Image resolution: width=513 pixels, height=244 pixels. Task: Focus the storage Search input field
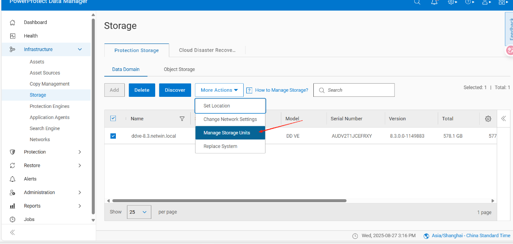pos(354,90)
